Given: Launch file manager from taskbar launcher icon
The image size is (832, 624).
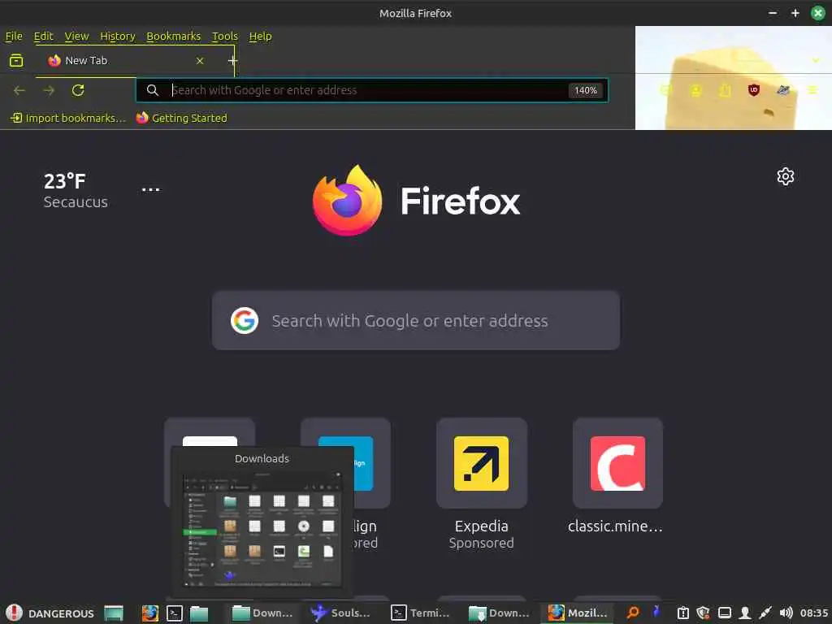Looking at the screenshot, I should pos(199,613).
